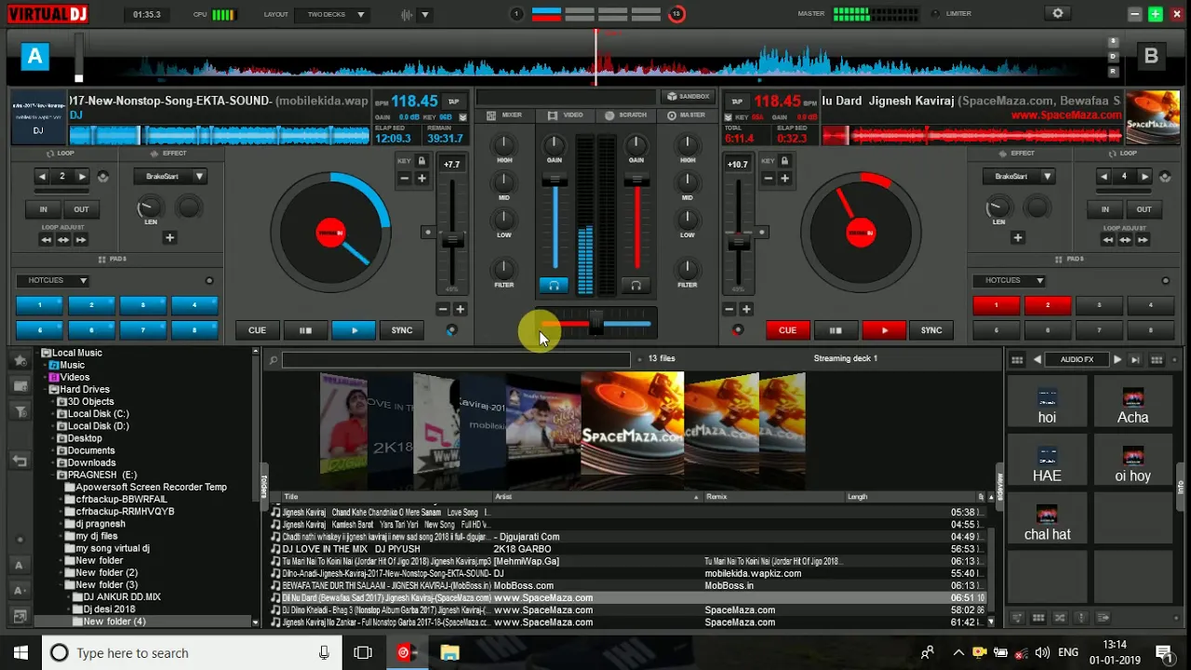Add effect slot on deck A plus icon
Screen dimensions: 1191x670
pos(169,238)
